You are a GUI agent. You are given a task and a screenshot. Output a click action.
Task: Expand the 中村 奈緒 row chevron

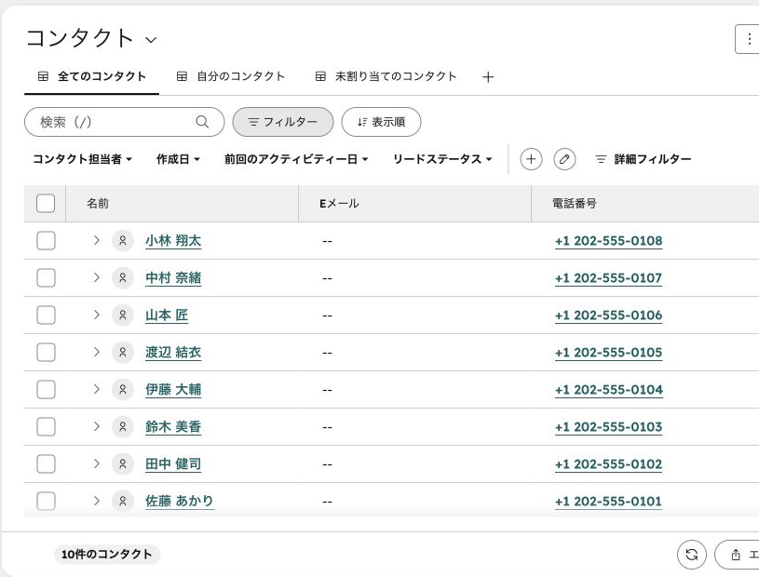[96, 277]
